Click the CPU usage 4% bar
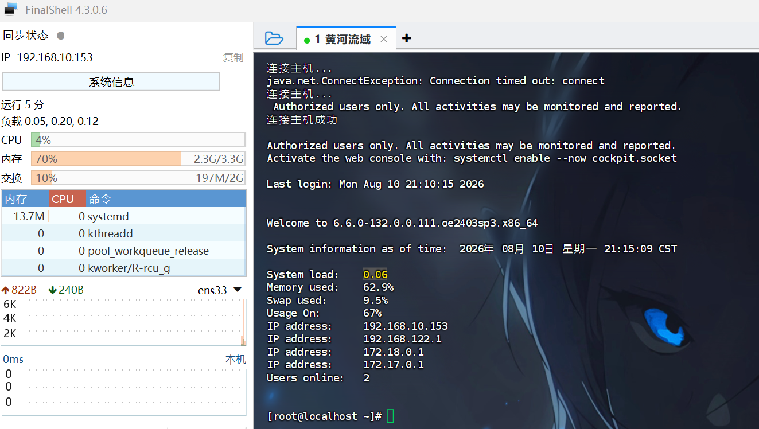 (x=138, y=140)
